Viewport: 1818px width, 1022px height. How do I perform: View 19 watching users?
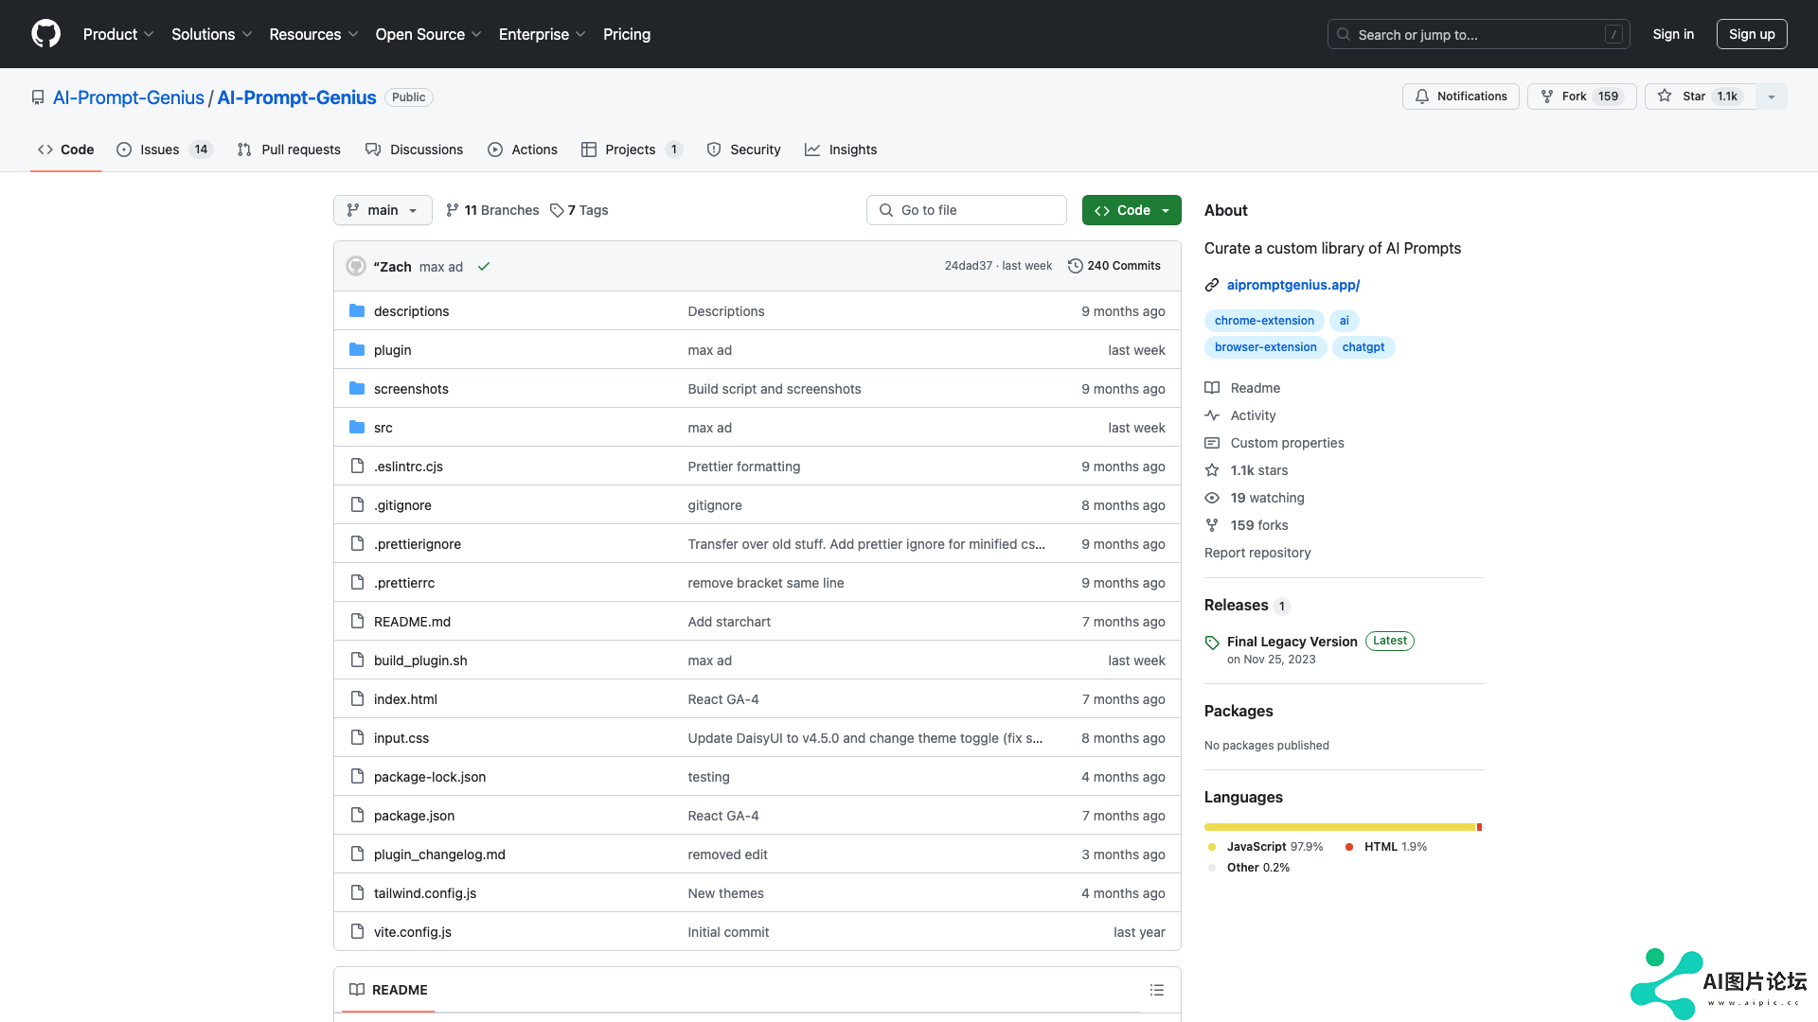point(1255,498)
